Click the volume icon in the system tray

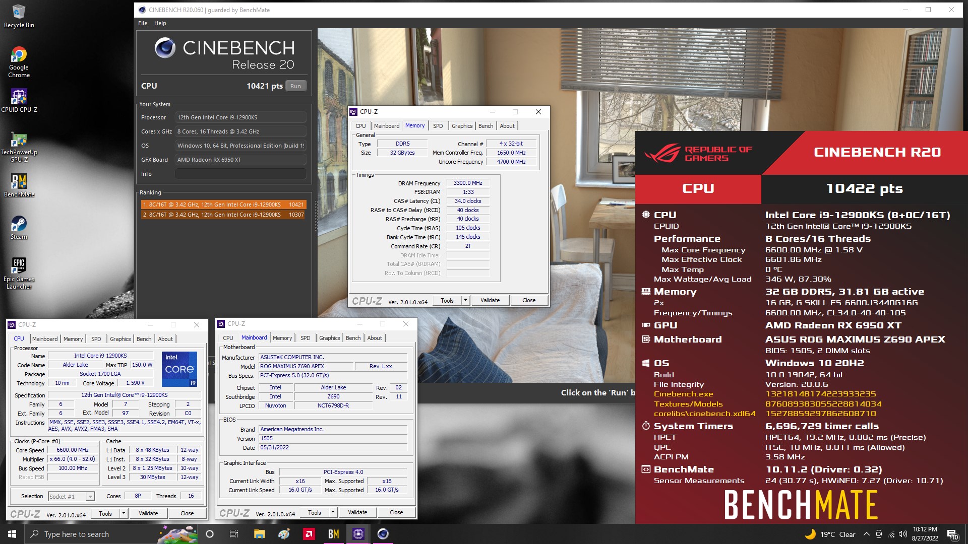pos(903,534)
